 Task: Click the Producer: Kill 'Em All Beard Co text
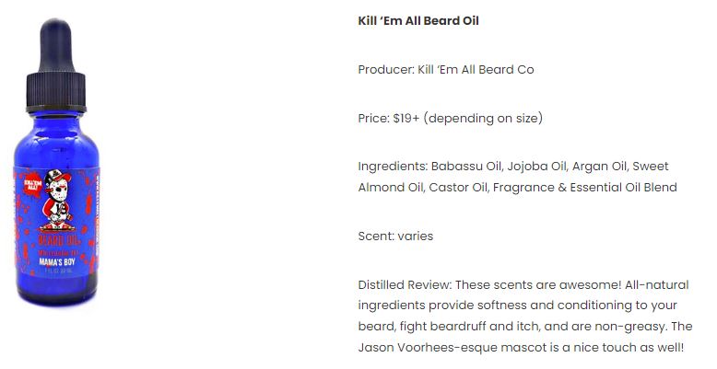446,69
